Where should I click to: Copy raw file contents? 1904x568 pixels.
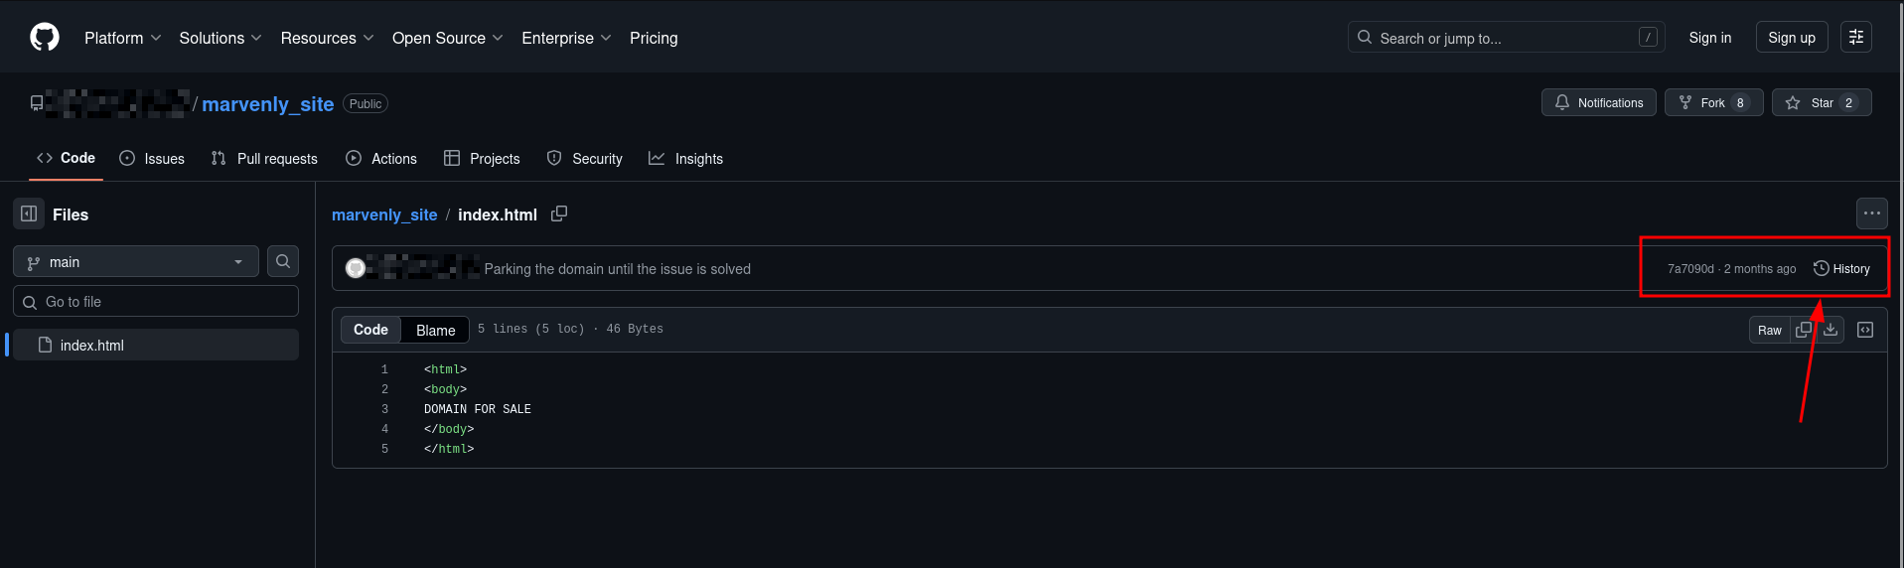tap(1804, 330)
